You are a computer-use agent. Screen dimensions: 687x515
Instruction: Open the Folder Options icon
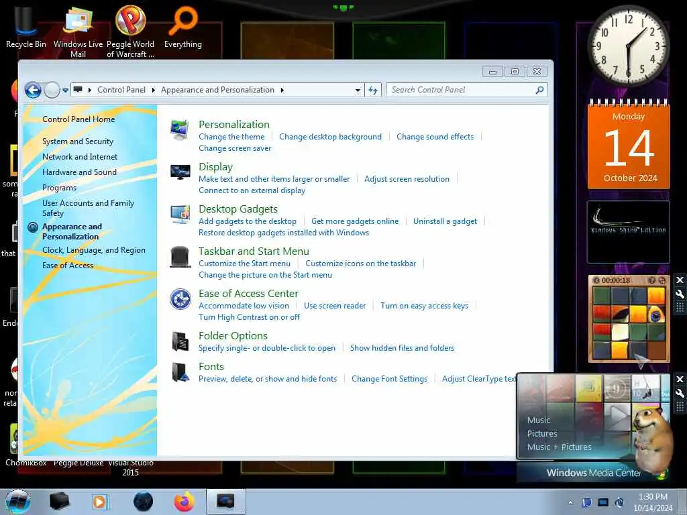click(x=180, y=341)
